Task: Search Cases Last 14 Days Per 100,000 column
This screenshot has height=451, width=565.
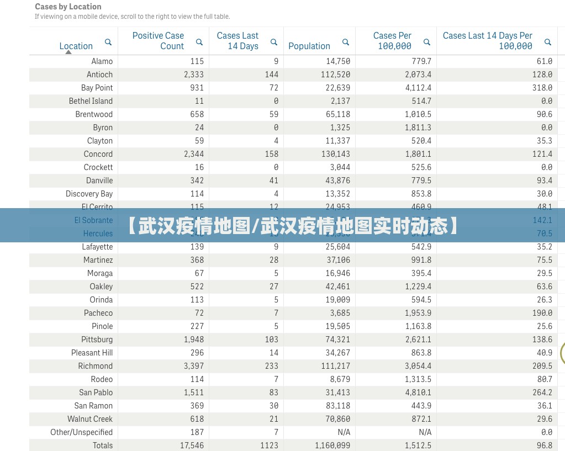Action: (x=548, y=42)
